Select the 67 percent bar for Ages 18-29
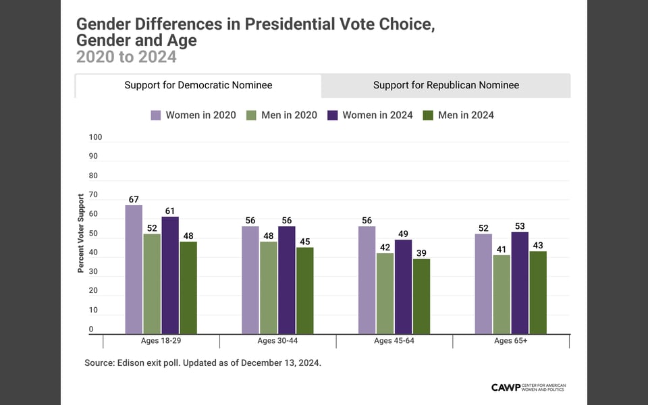 coord(134,269)
